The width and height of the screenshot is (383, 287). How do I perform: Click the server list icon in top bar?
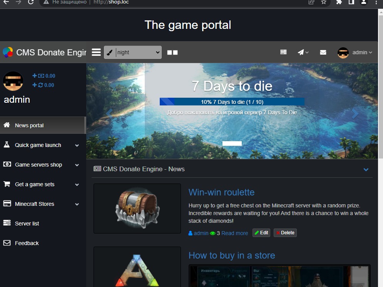pyautogui.click(x=283, y=52)
